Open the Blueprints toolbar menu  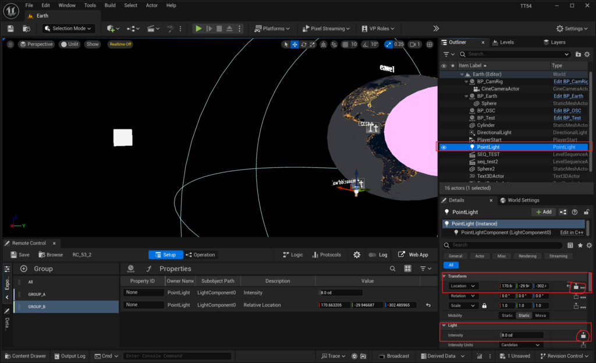tap(133, 29)
